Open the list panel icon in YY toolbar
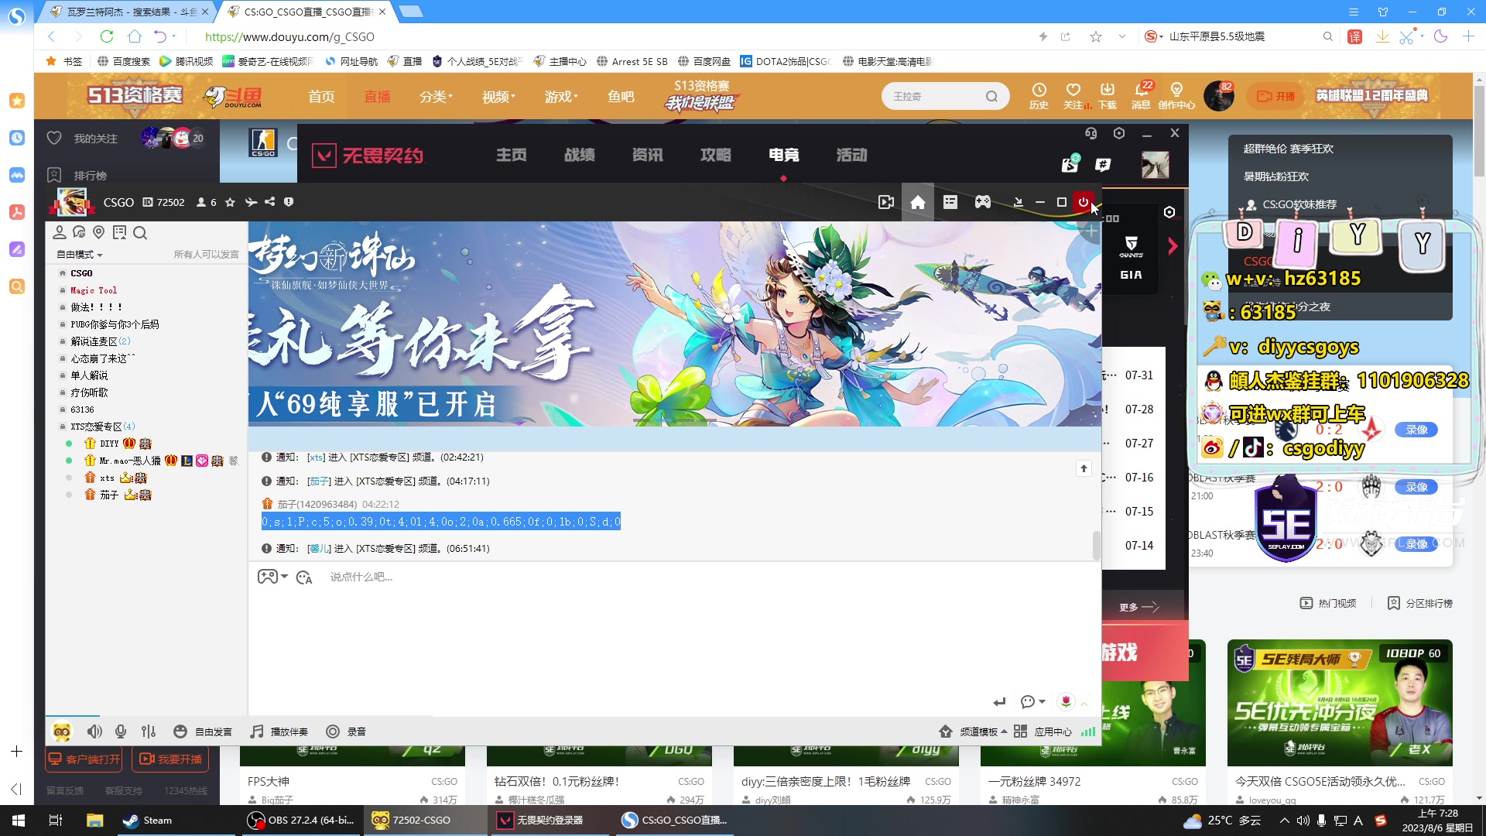1486x836 pixels. tap(950, 202)
